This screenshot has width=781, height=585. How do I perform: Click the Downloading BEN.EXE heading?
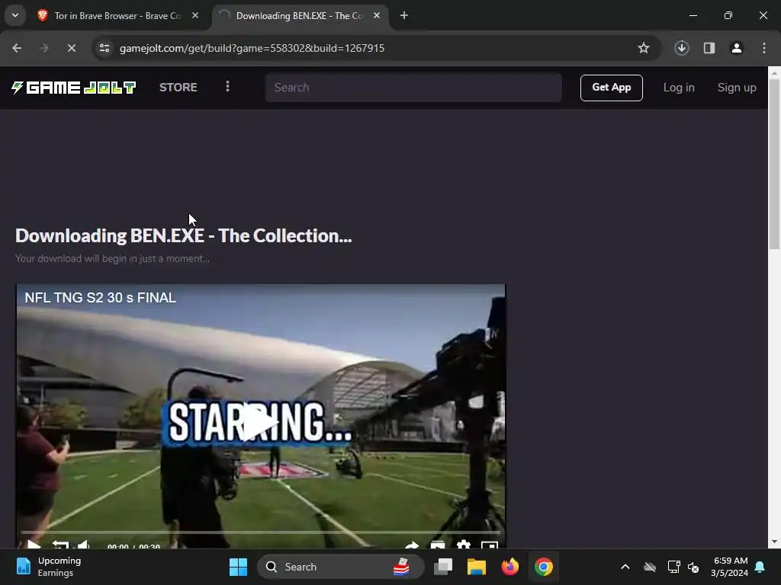point(183,236)
